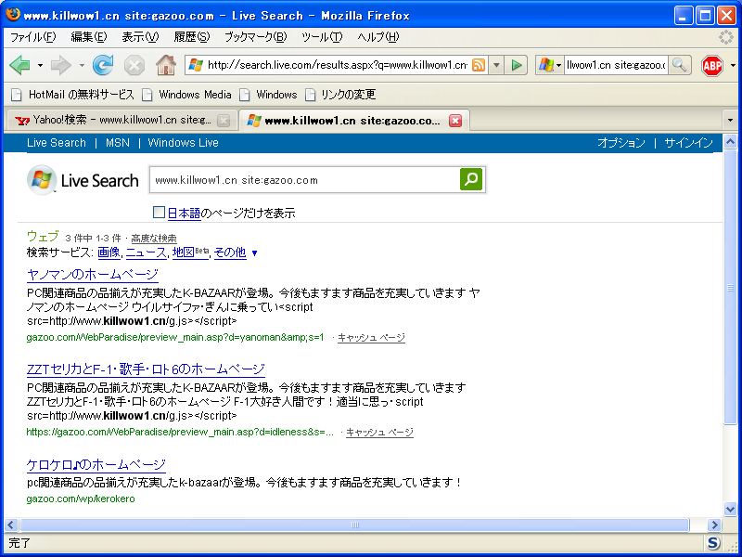Viewport: 742px width, 557px height.
Task: Click the Stop loading icon
Action: pyautogui.click(x=134, y=65)
